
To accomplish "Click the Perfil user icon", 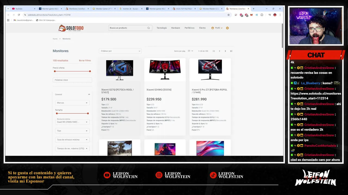I will coord(213,28).
